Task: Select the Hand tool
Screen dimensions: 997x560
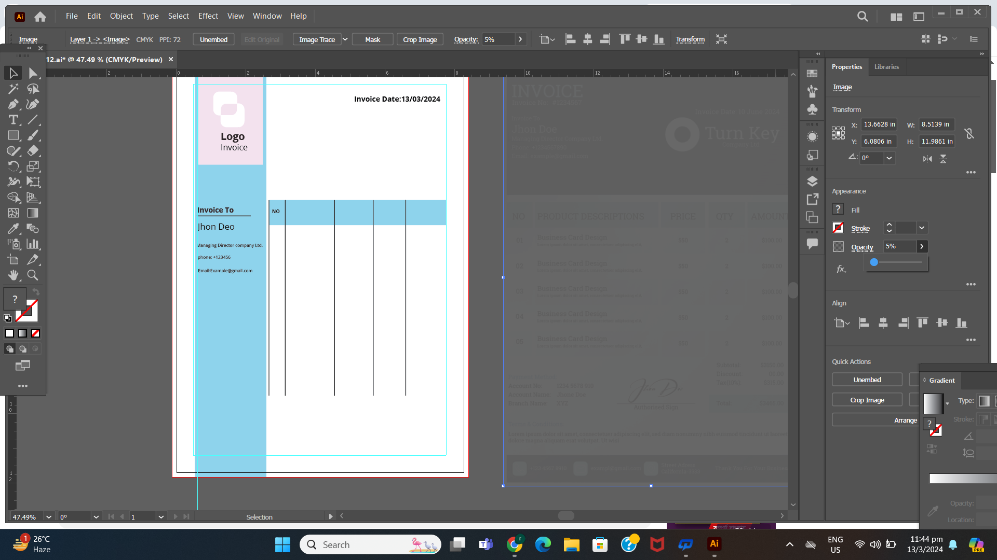Action: [14, 275]
